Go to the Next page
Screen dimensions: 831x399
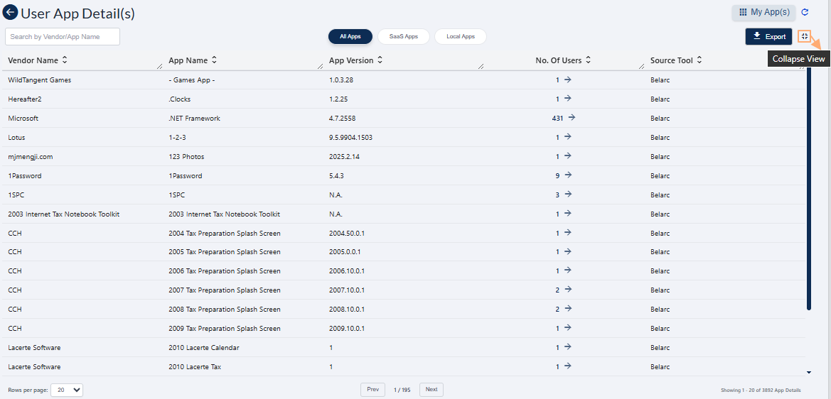tap(431, 389)
